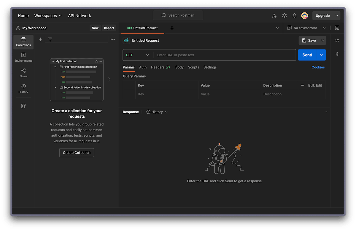This screenshot has height=230, width=356.
Task: Switch to the Params tab
Action: 129,67
